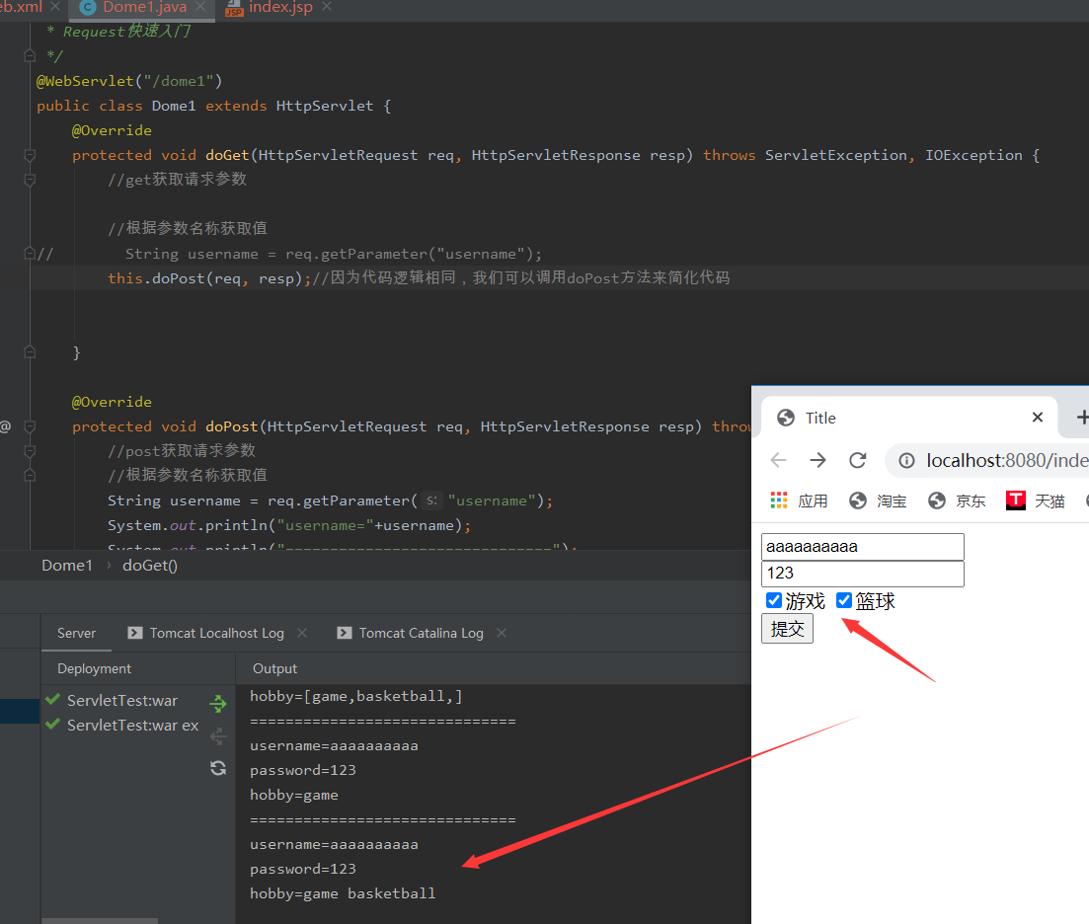Viewport: 1089px width, 924px height.
Task: Click the grey undeploy arrows icon
Action: coord(218,735)
